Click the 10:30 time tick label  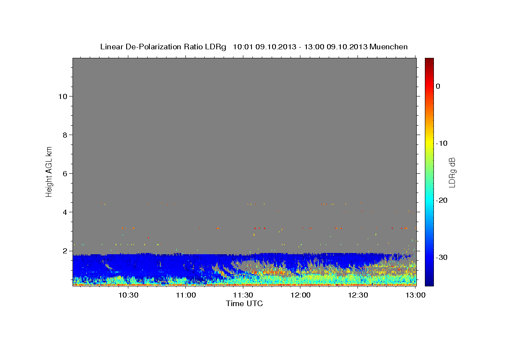point(128,295)
